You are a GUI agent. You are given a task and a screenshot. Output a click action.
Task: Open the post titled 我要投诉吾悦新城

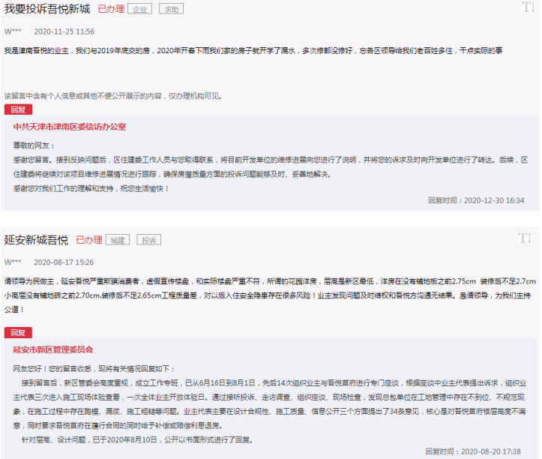(x=47, y=10)
